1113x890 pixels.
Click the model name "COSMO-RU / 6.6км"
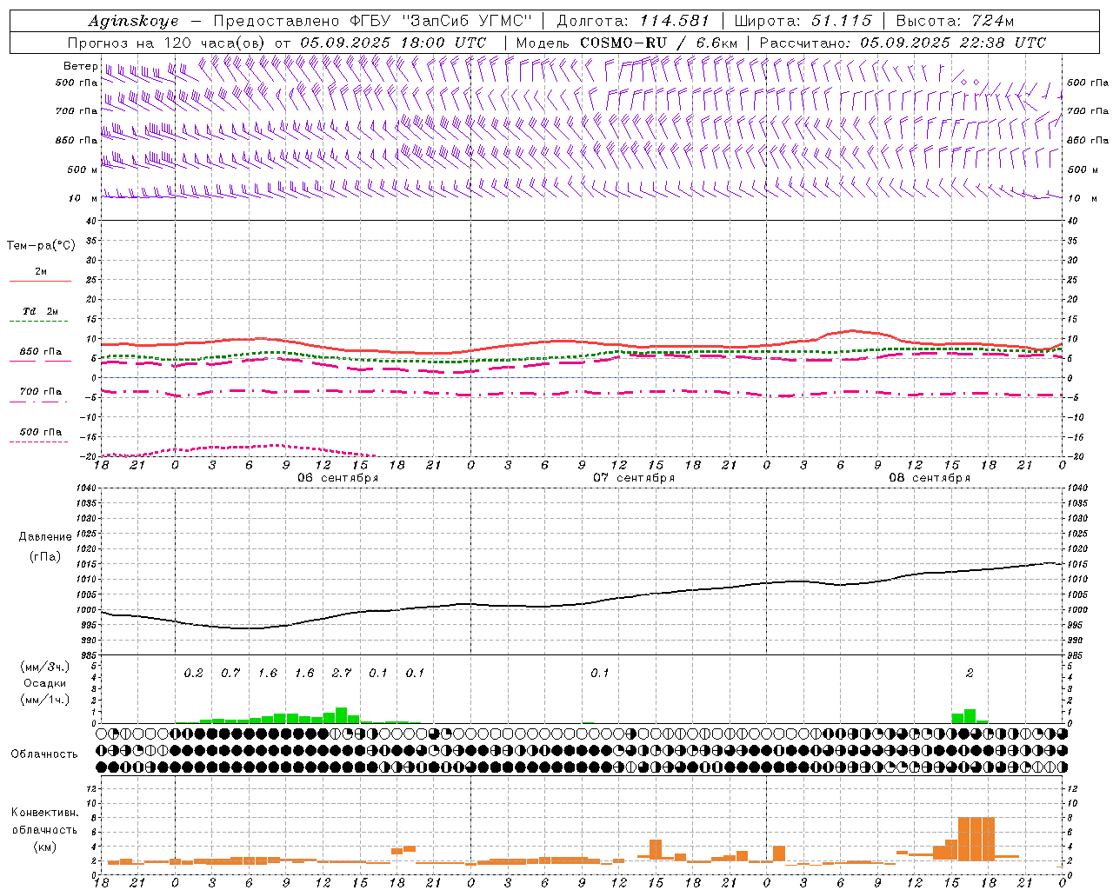tap(658, 43)
